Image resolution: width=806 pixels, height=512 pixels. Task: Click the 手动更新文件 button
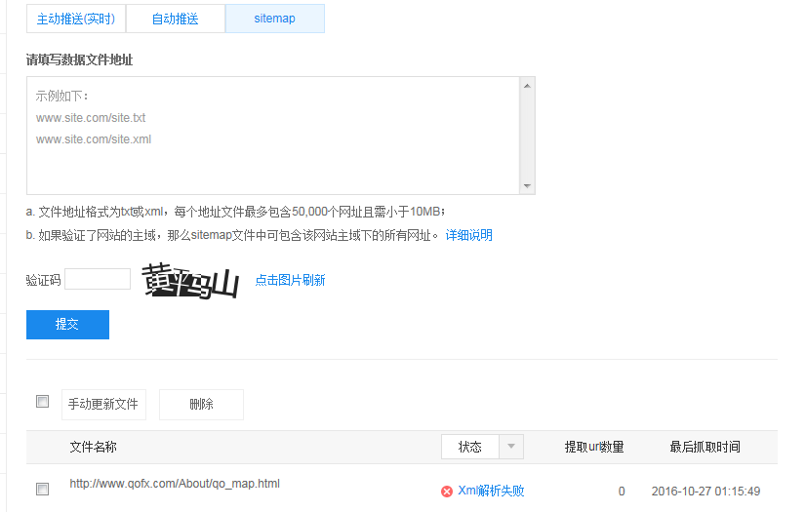pyautogui.click(x=103, y=405)
